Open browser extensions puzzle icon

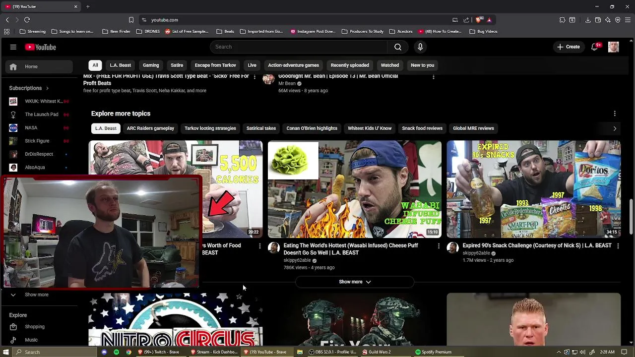tap(562, 20)
